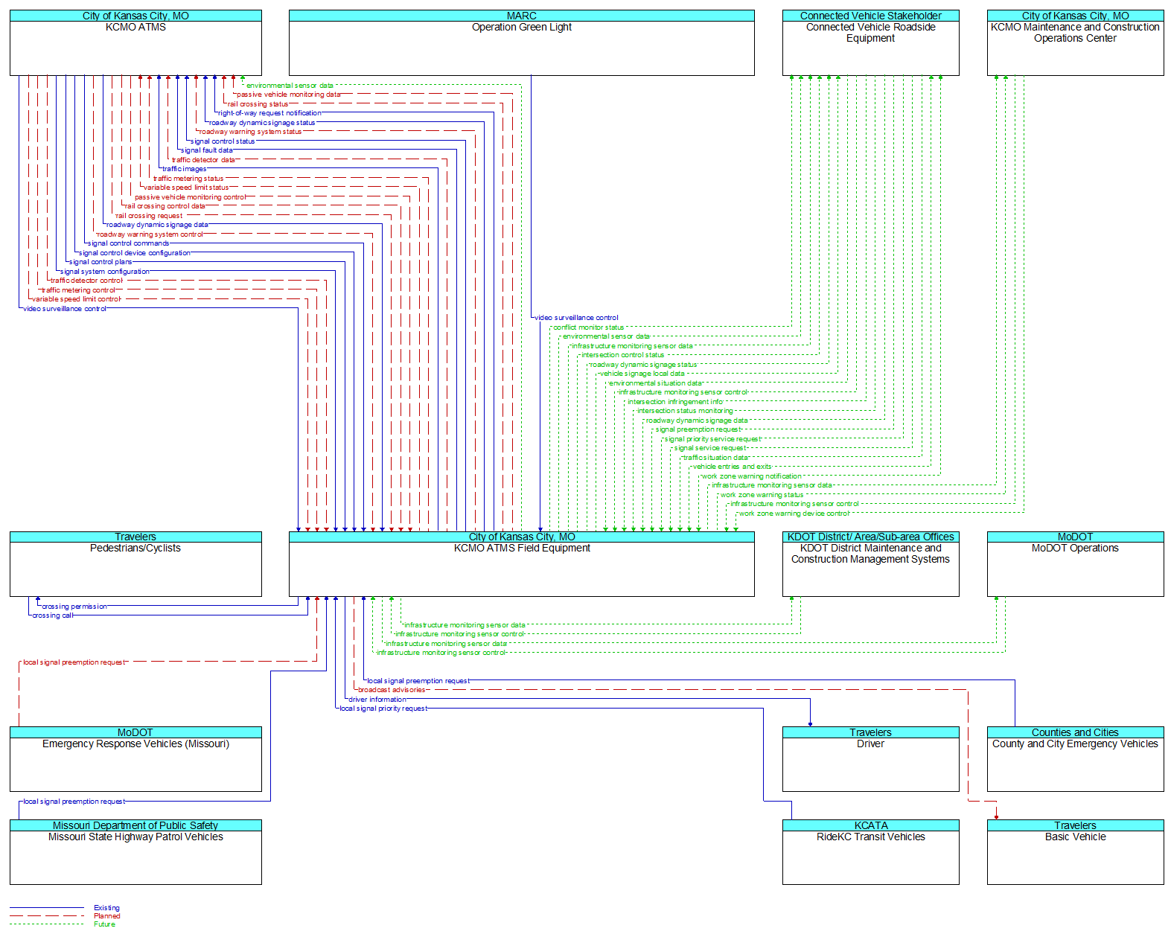The width and height of the screenshot is (1171, 937).
Task: Click 'work zone warning device control' label
Action: [794, 514]
